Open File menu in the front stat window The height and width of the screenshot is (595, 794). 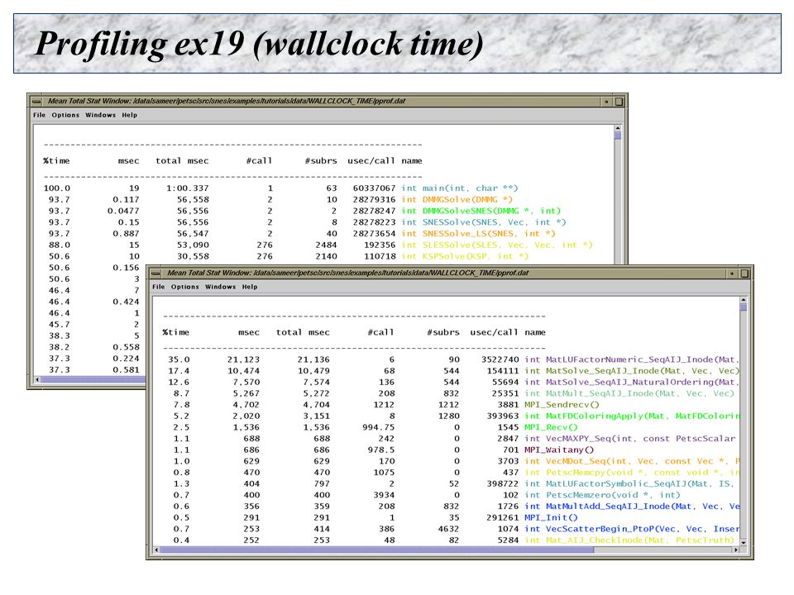click(159, 287)
